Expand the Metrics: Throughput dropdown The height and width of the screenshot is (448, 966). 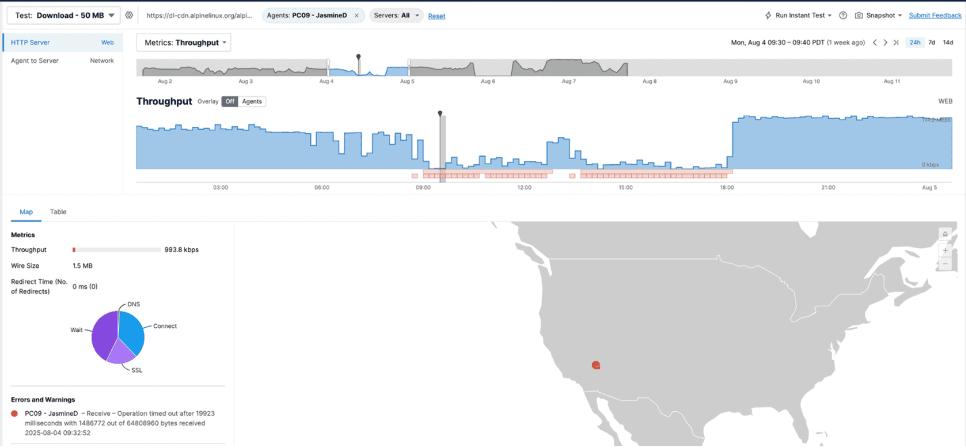pos(184,43)
